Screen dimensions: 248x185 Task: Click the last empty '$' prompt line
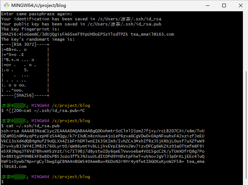3,182
